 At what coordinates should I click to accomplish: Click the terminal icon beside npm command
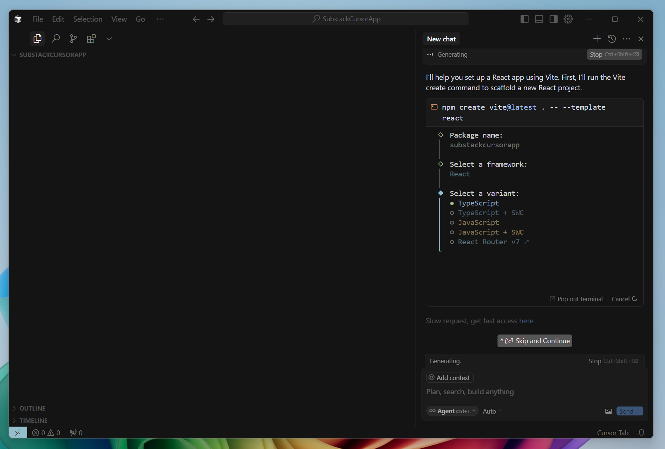[434, 107]
